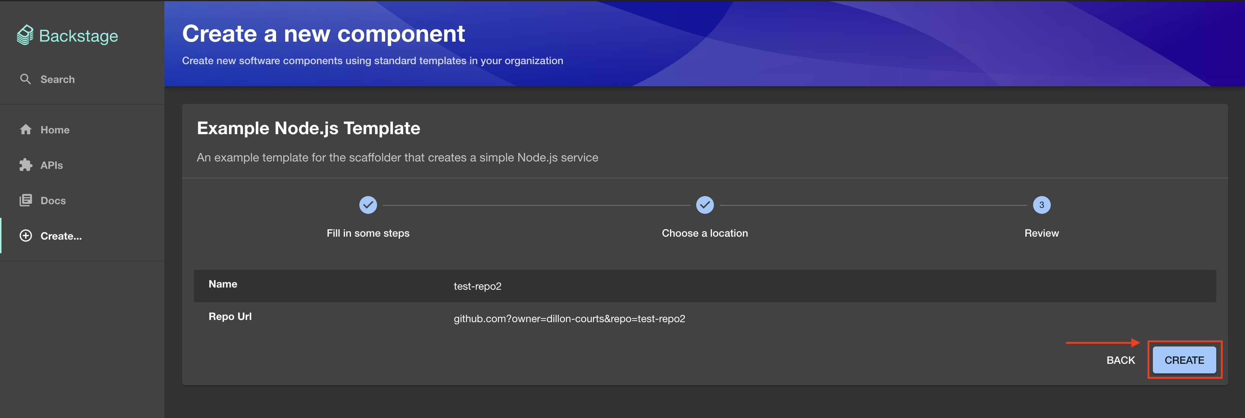Go to the APIs sidebar page
Screen dimensions: 1245x418
pos(51,165)
